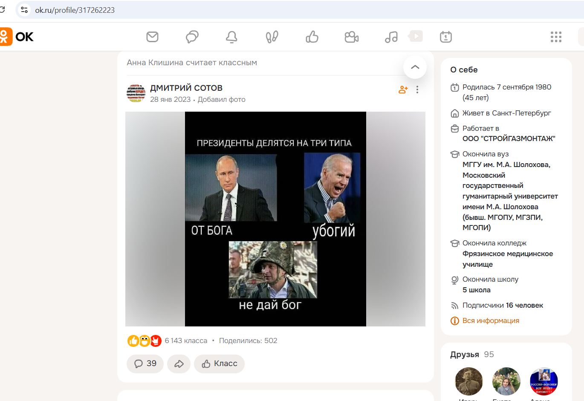Subscribe to the post author via add-person icon

click(403, 89)
